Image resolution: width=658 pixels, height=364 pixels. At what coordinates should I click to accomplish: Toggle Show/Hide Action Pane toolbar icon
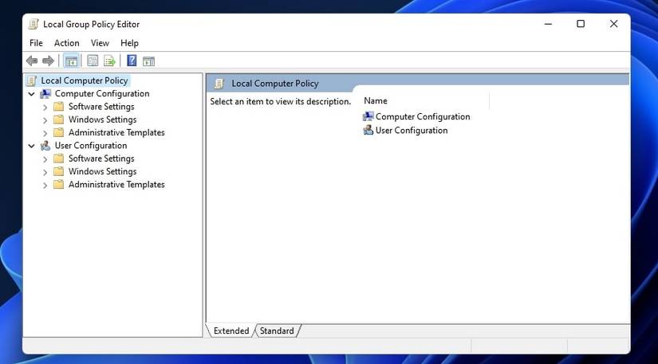(148, 61)
